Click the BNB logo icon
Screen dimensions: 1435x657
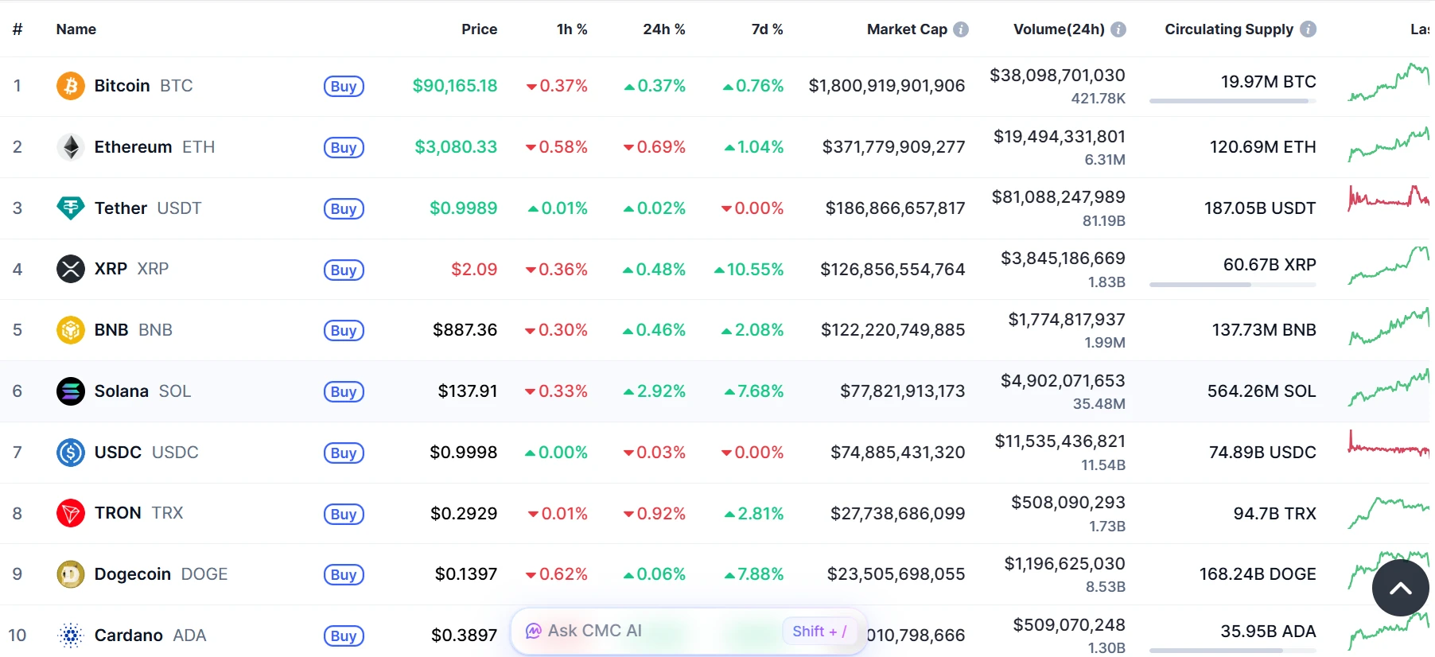point(71,329)
